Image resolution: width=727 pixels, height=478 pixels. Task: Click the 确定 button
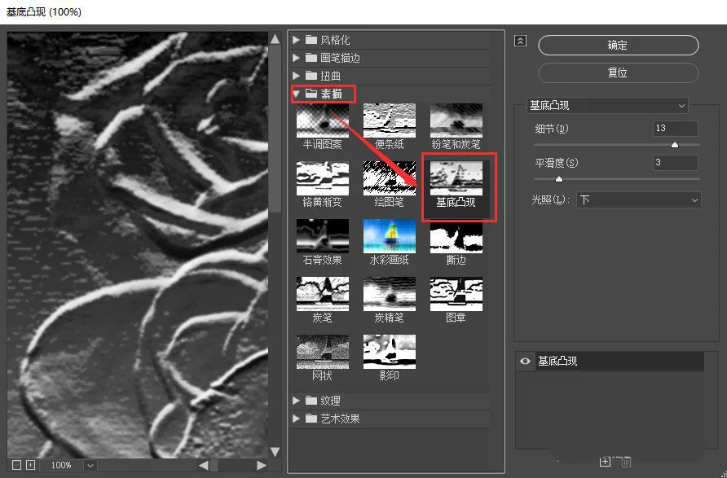coord(618,45)
